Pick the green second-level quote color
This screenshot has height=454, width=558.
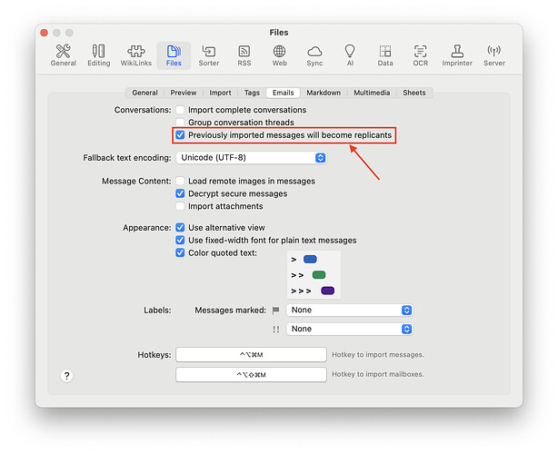pyautogui.click(x=318, y=275)
